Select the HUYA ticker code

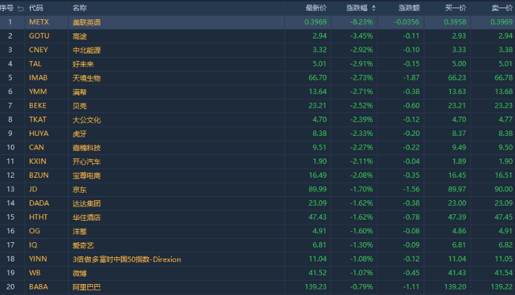click(38, 134)
